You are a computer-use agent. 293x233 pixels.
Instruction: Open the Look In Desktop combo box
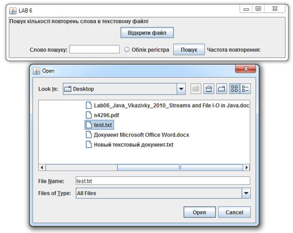point(124,89)
